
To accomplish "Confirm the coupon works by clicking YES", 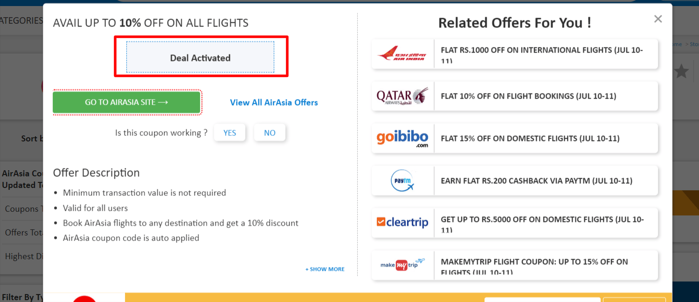I will coord(229,133).
